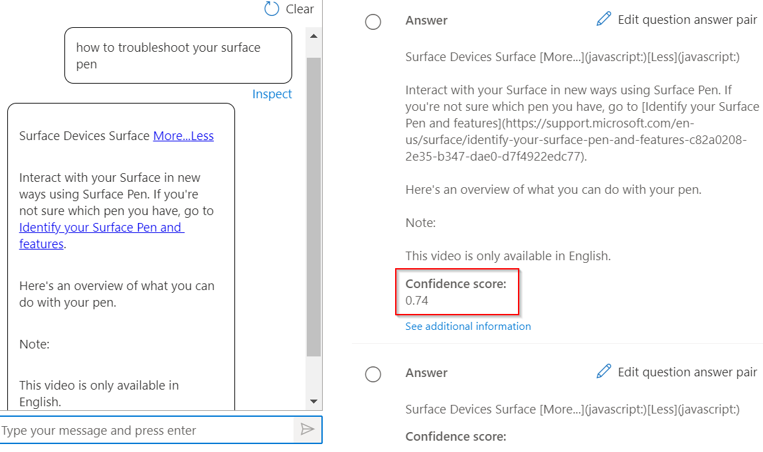Open the Inspect link below the user message
This screenshot has height=452, width=763.
(x=272, y=94)
